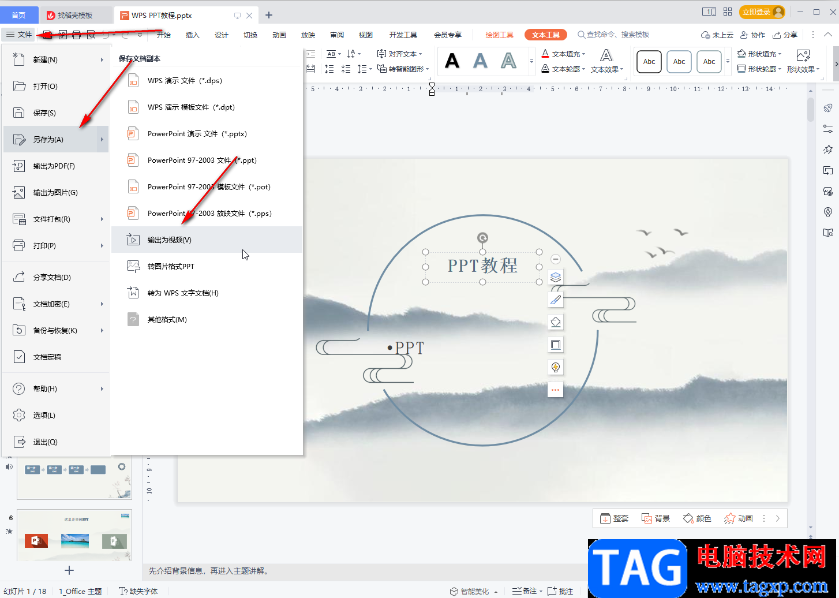Viewport: 839px width, 598px height.
Task: Open the 动画 ribbon tab
Action: [x=279, y=35]
